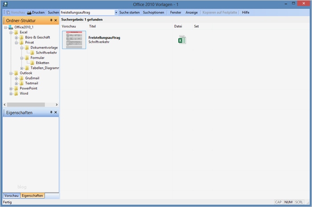Expand the Tabellen_Diagramm node
The height and width of the screenshot is (207, 312).
coord(22,68)
